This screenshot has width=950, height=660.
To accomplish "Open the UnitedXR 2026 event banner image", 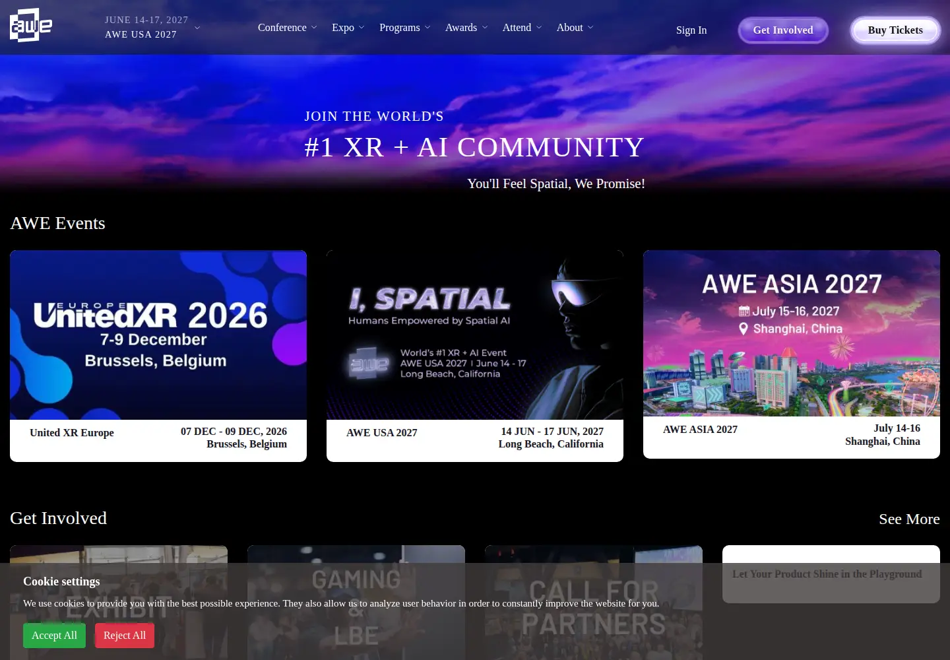I will click(x=158, y=335).
